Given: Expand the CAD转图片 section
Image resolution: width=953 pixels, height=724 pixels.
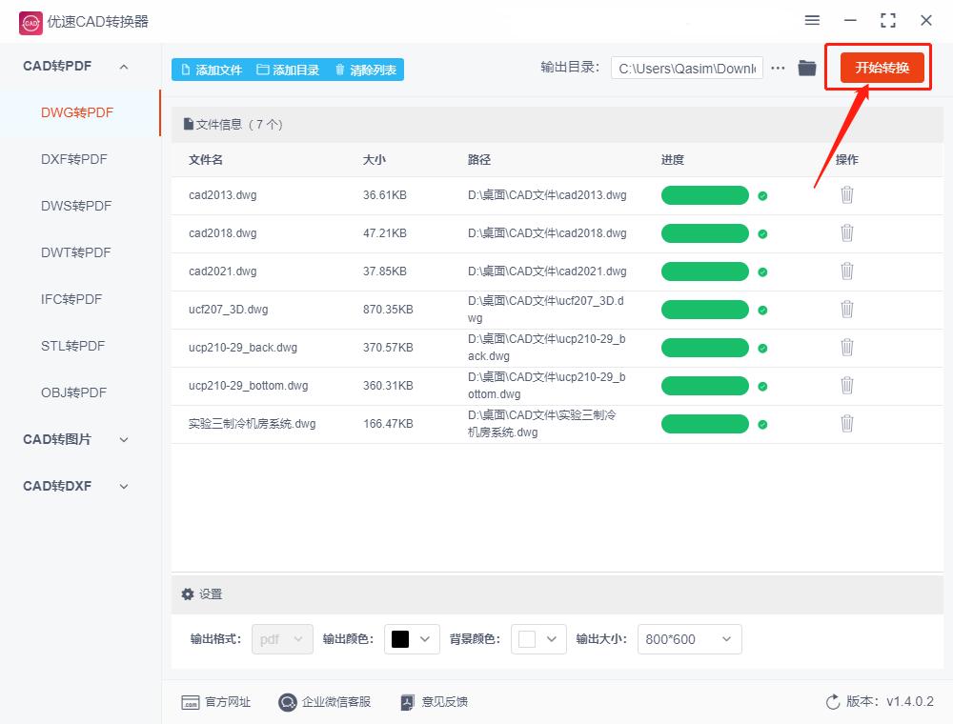Looking at the screenshot, I should [x=123, y=439].
